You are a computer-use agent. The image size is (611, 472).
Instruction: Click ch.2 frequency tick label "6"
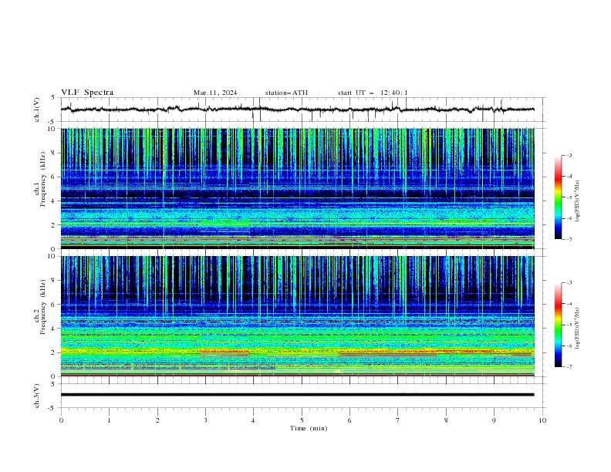tap(55, 305)
